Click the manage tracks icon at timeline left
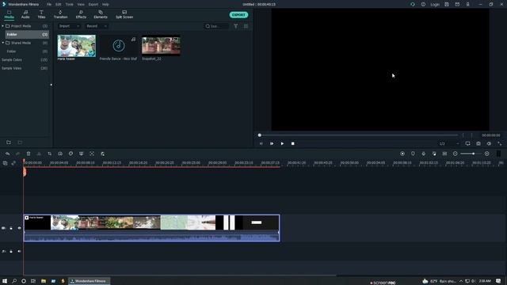Viewport: 507px width, 285px height. coord(6,163)
